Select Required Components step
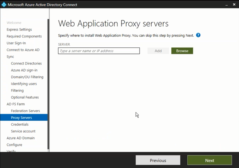The width and height of the screenshot is (239, 168). (x=24, y=36)
